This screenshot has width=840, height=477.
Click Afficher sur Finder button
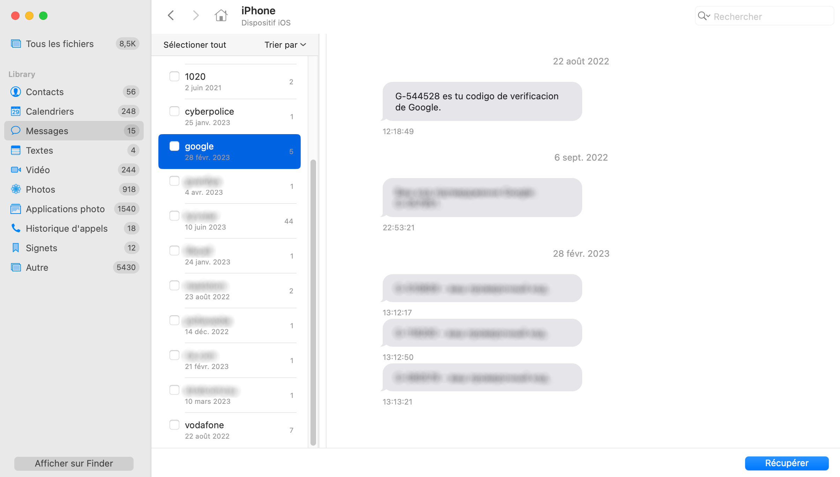[74, 463]
